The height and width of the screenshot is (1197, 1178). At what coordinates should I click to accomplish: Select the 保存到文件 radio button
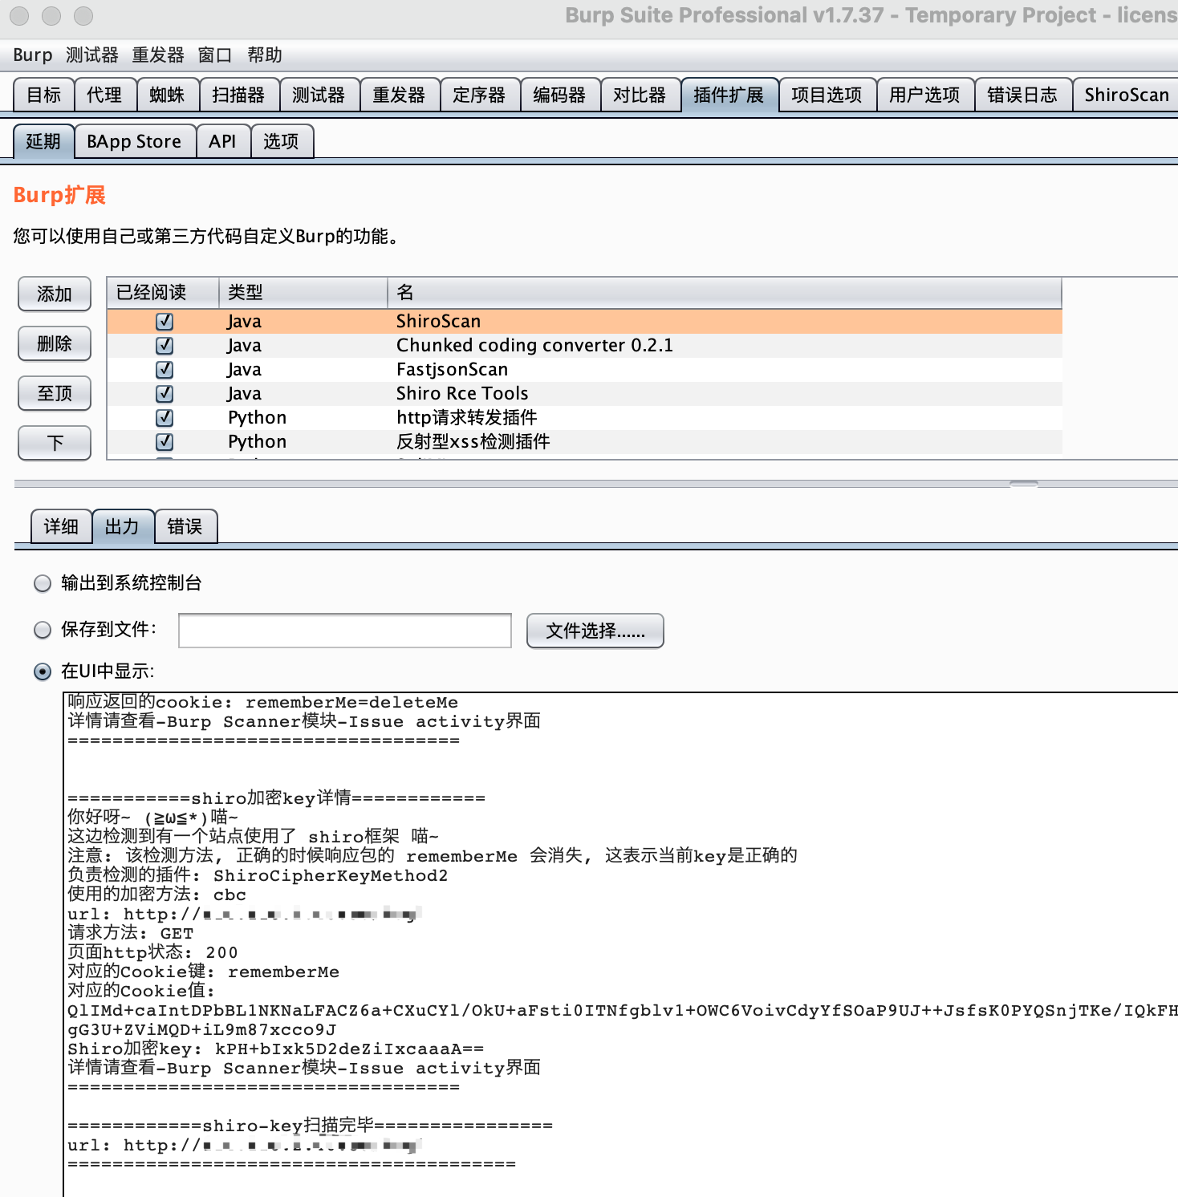pos(43,630)
